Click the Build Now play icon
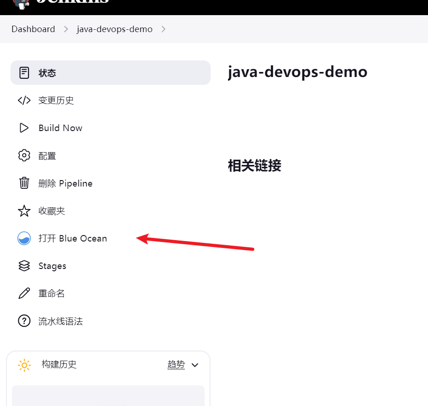 24,128
